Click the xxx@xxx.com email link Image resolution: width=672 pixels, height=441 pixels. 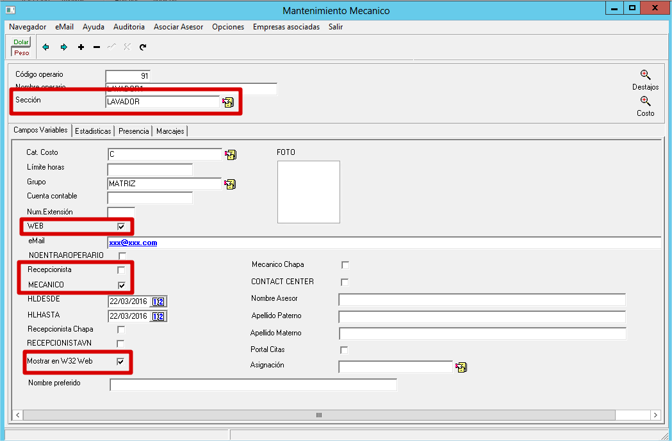[133, 243]
